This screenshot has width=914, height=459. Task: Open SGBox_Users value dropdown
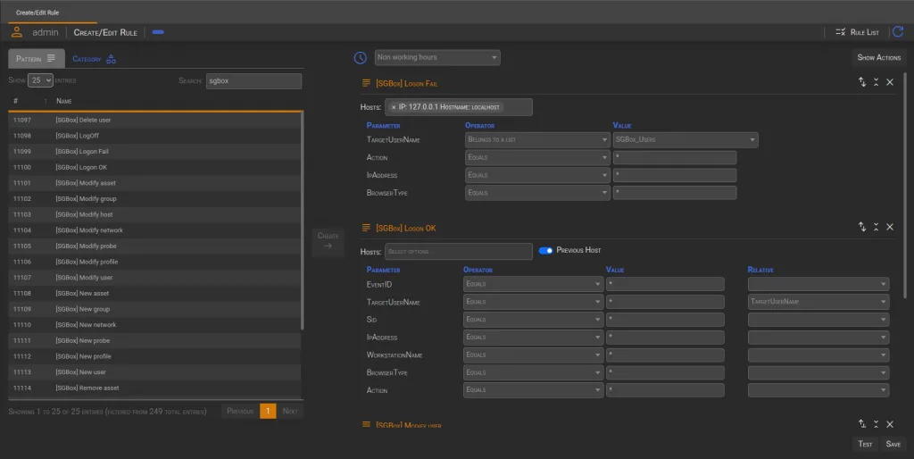coord(685,140)
